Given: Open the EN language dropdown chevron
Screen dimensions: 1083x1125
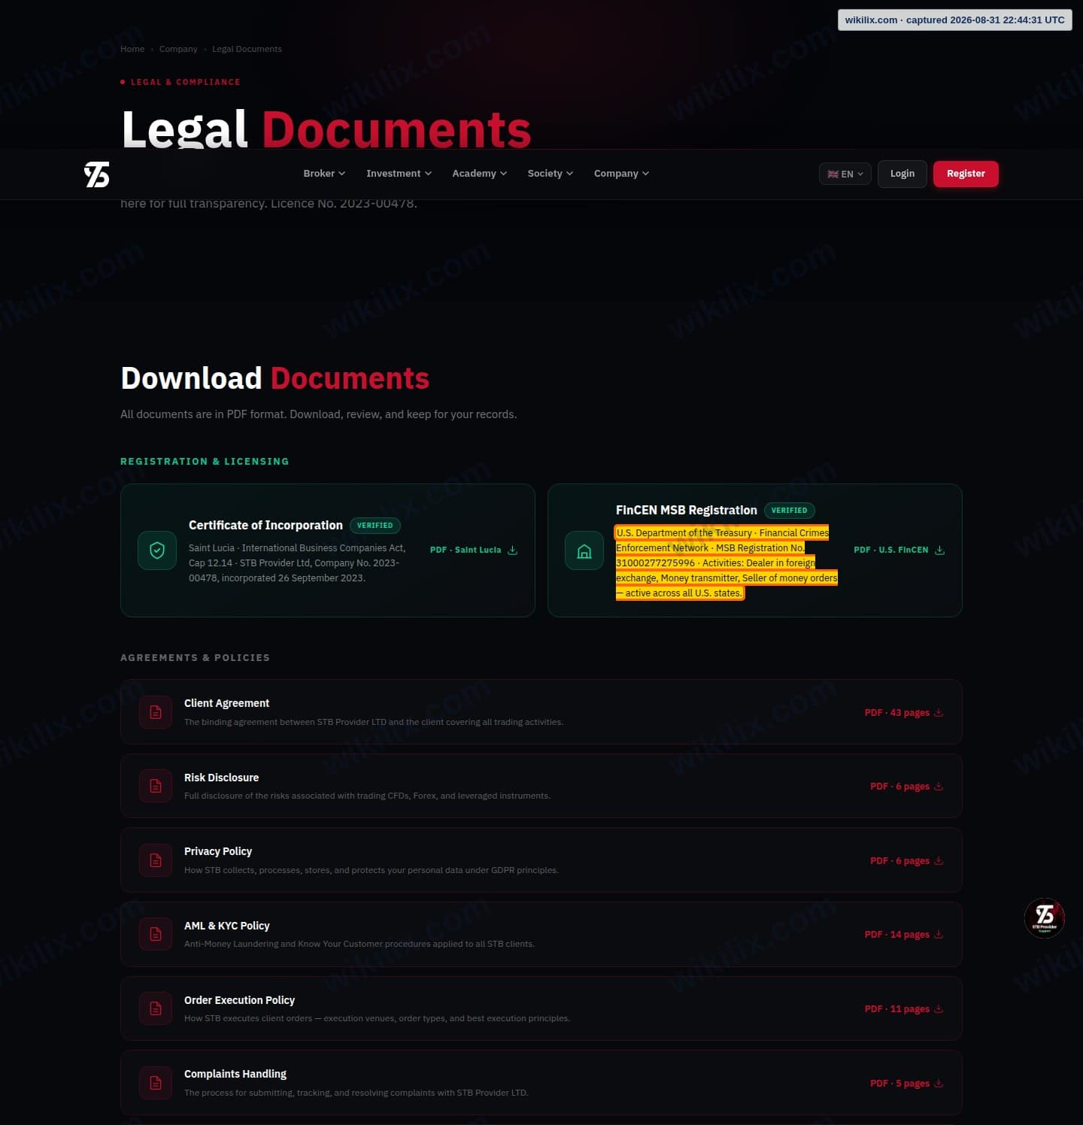Looking at the screenshot, I should click(860, 174).
